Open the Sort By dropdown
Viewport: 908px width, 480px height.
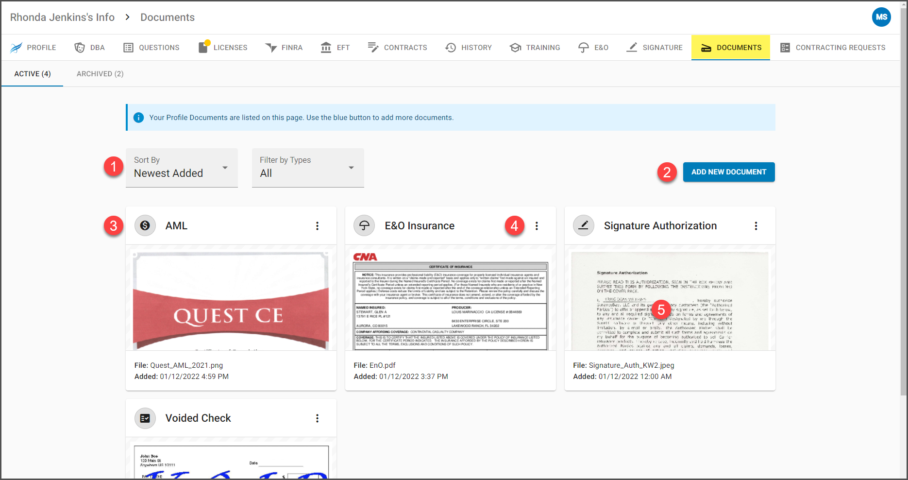pos(182,168)
